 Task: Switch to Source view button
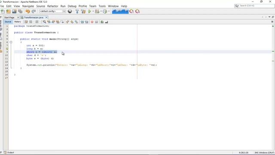coord(8,22)
